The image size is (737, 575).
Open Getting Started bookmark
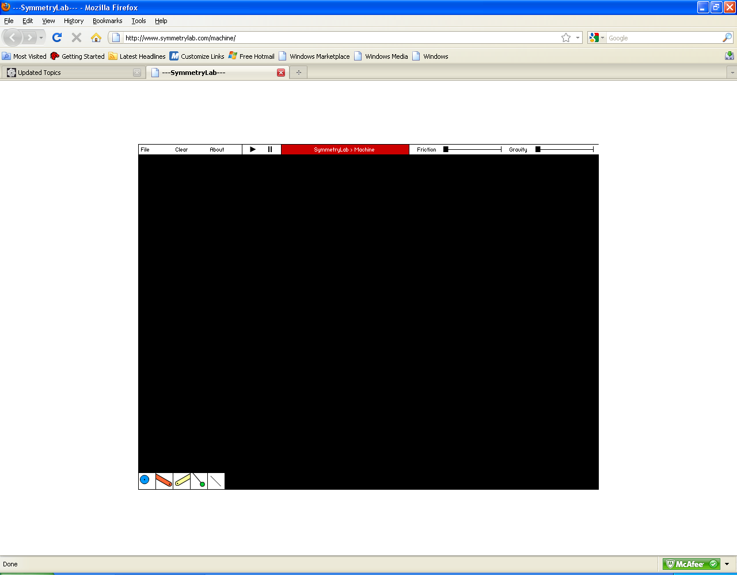click(x=77, y=56)
